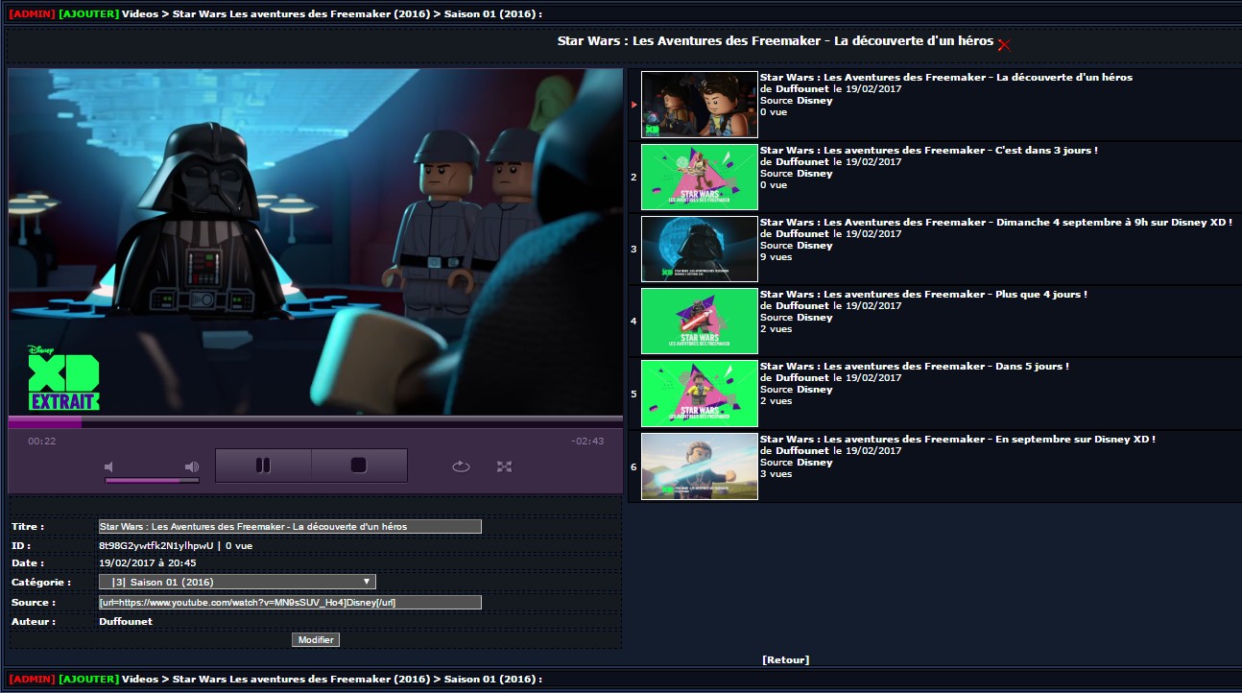Select playlist title 'Plus que 4 jours !'
The width and height of the screenshot is (1242, 693).
[923, 294]
